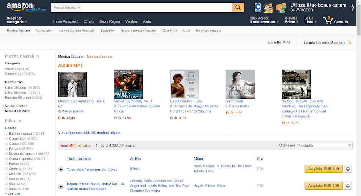The height and width of the screenshot is (196, 361).
Task: Open the Le tue Liste dropdown
Action: point(311,20)
